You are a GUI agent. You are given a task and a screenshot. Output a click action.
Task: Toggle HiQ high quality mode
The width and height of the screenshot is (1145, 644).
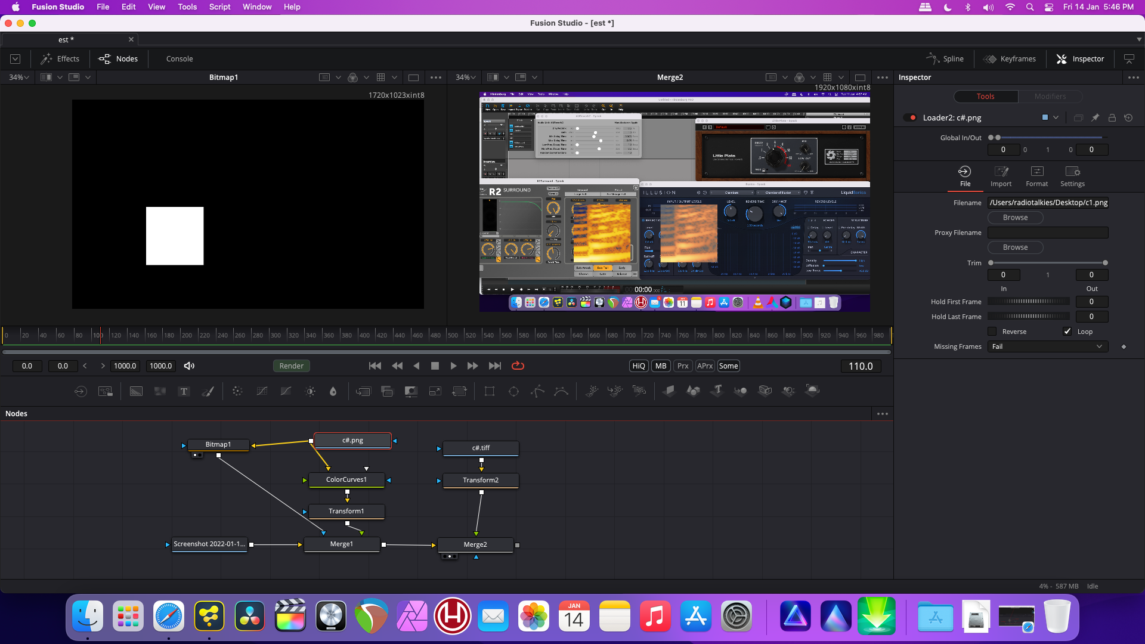coord(639,366)
